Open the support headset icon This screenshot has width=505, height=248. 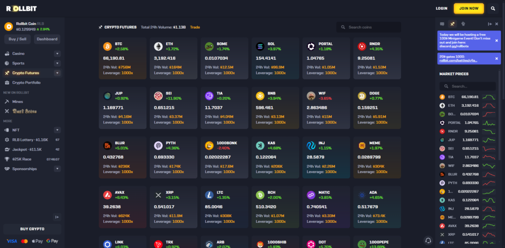428,240
